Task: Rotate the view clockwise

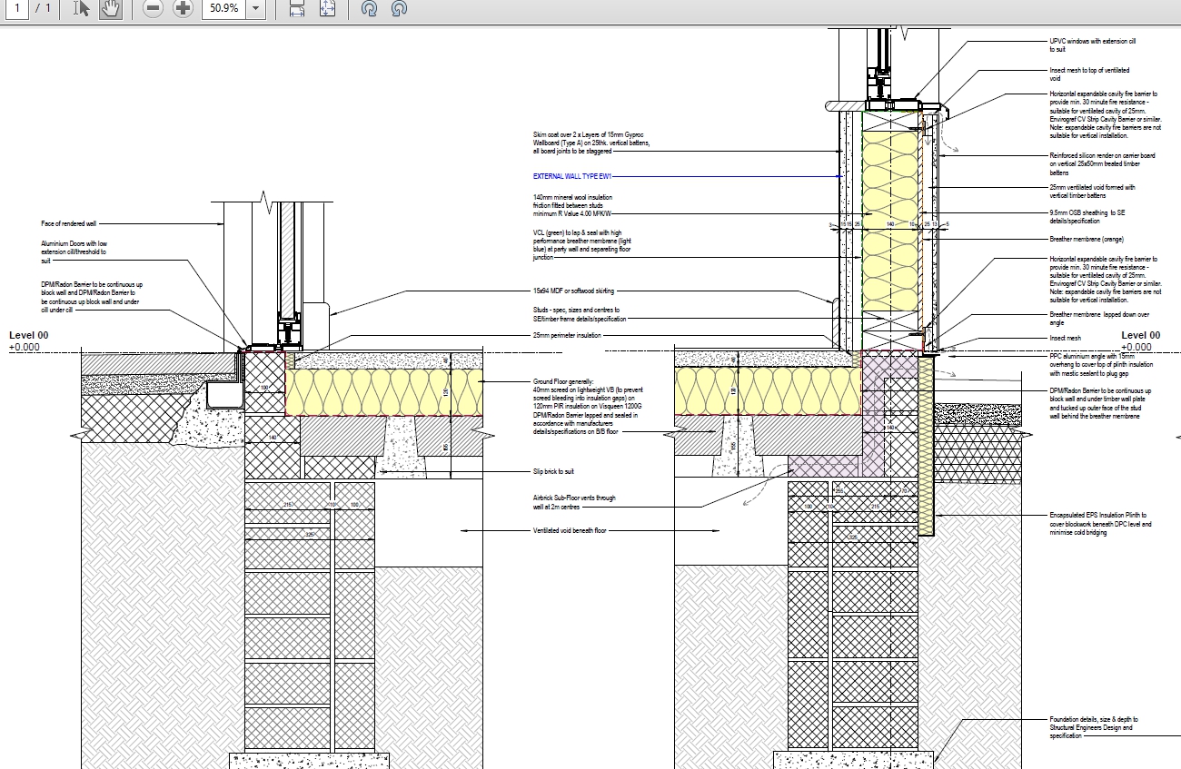Action: coord(369,9)
